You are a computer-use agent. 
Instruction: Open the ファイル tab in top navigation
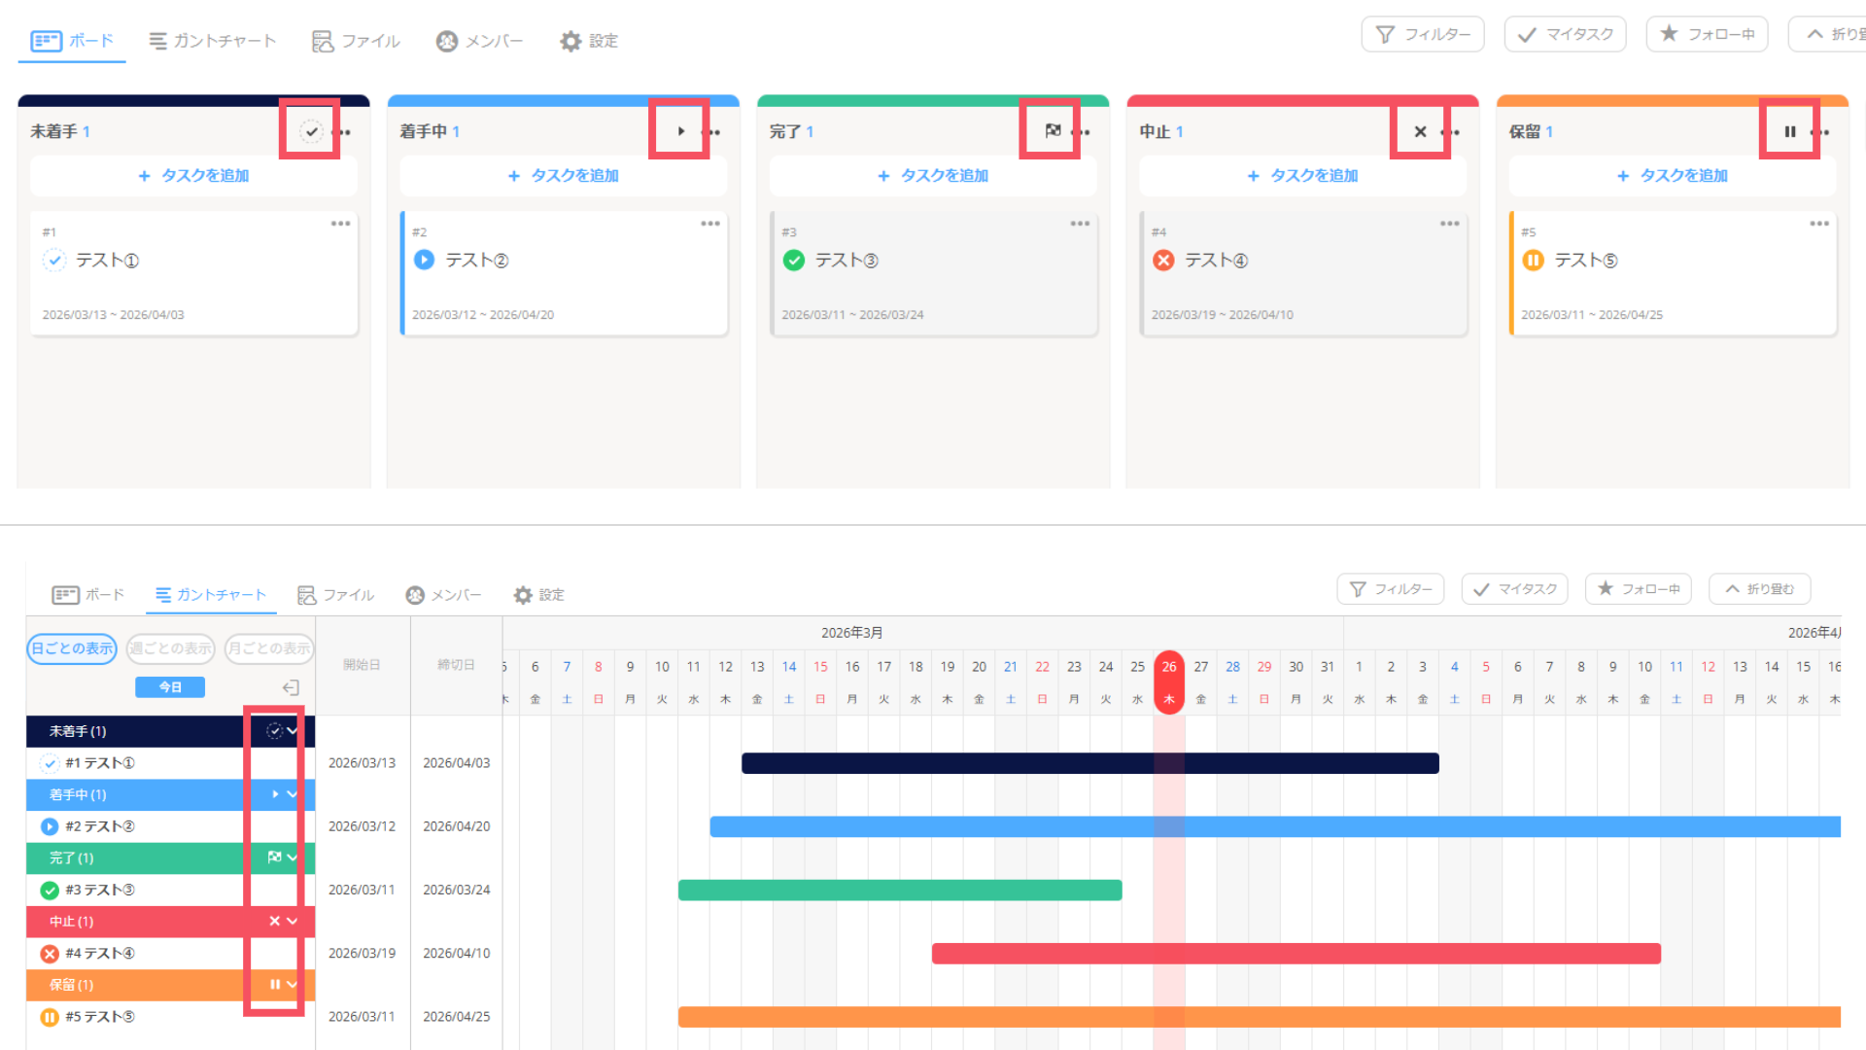click(x=356, y=41)
